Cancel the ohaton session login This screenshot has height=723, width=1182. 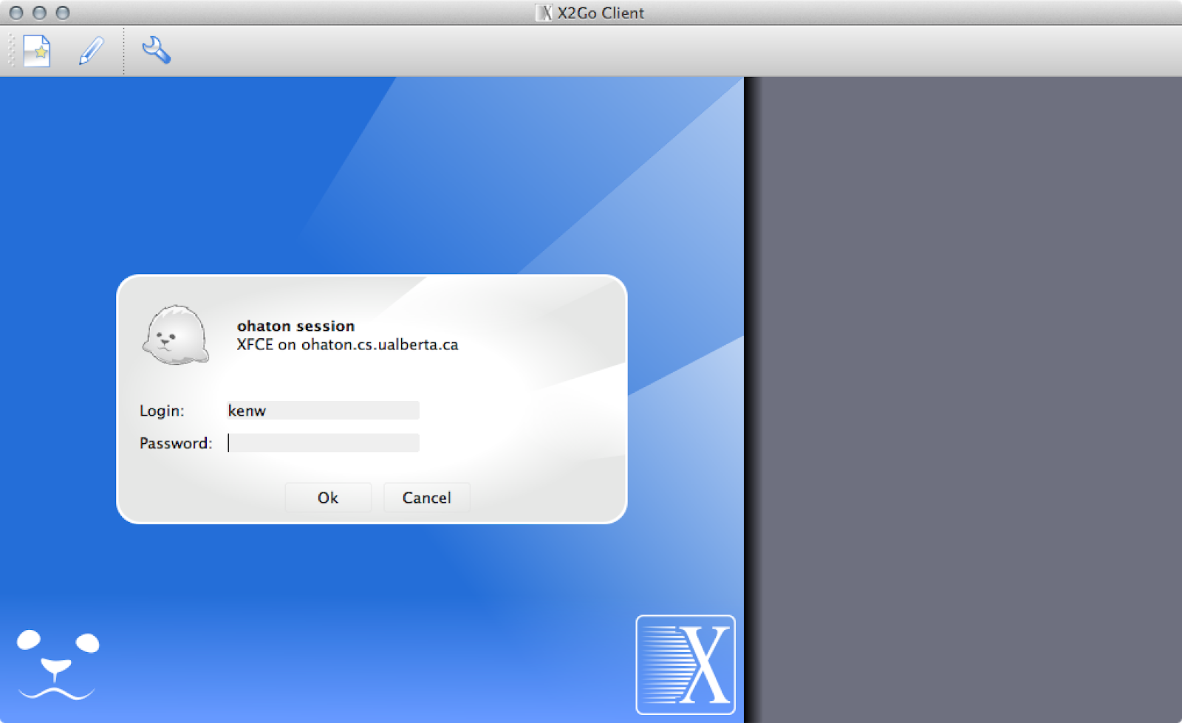426,497
